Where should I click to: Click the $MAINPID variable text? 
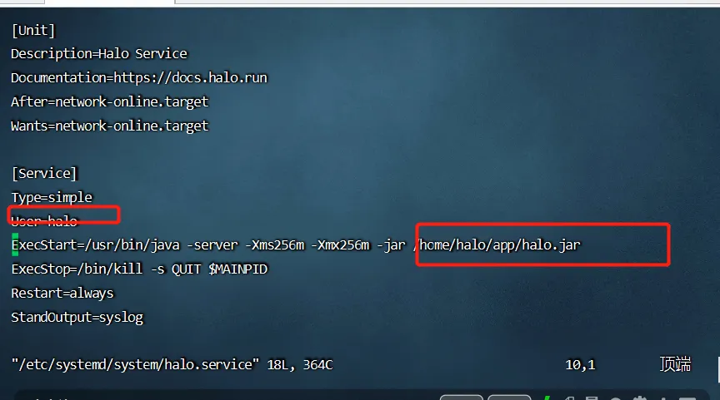tap(237, 269)
